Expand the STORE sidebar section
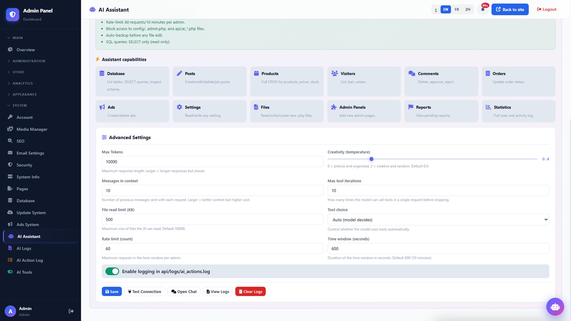Screen dimensions: 571x321 point(40,72)
